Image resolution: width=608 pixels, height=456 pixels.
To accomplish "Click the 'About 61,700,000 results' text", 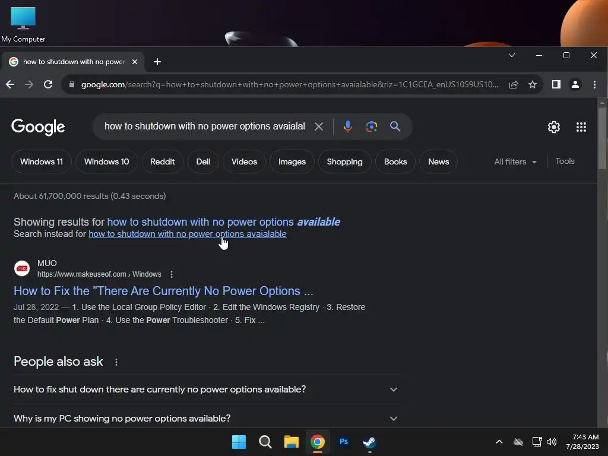I will 90,196.
